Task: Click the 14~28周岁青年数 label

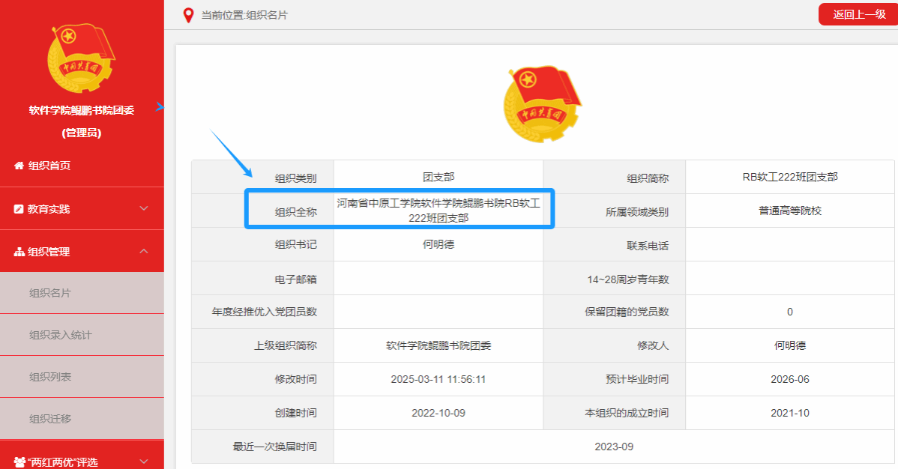Action: [x=627, y=279]
